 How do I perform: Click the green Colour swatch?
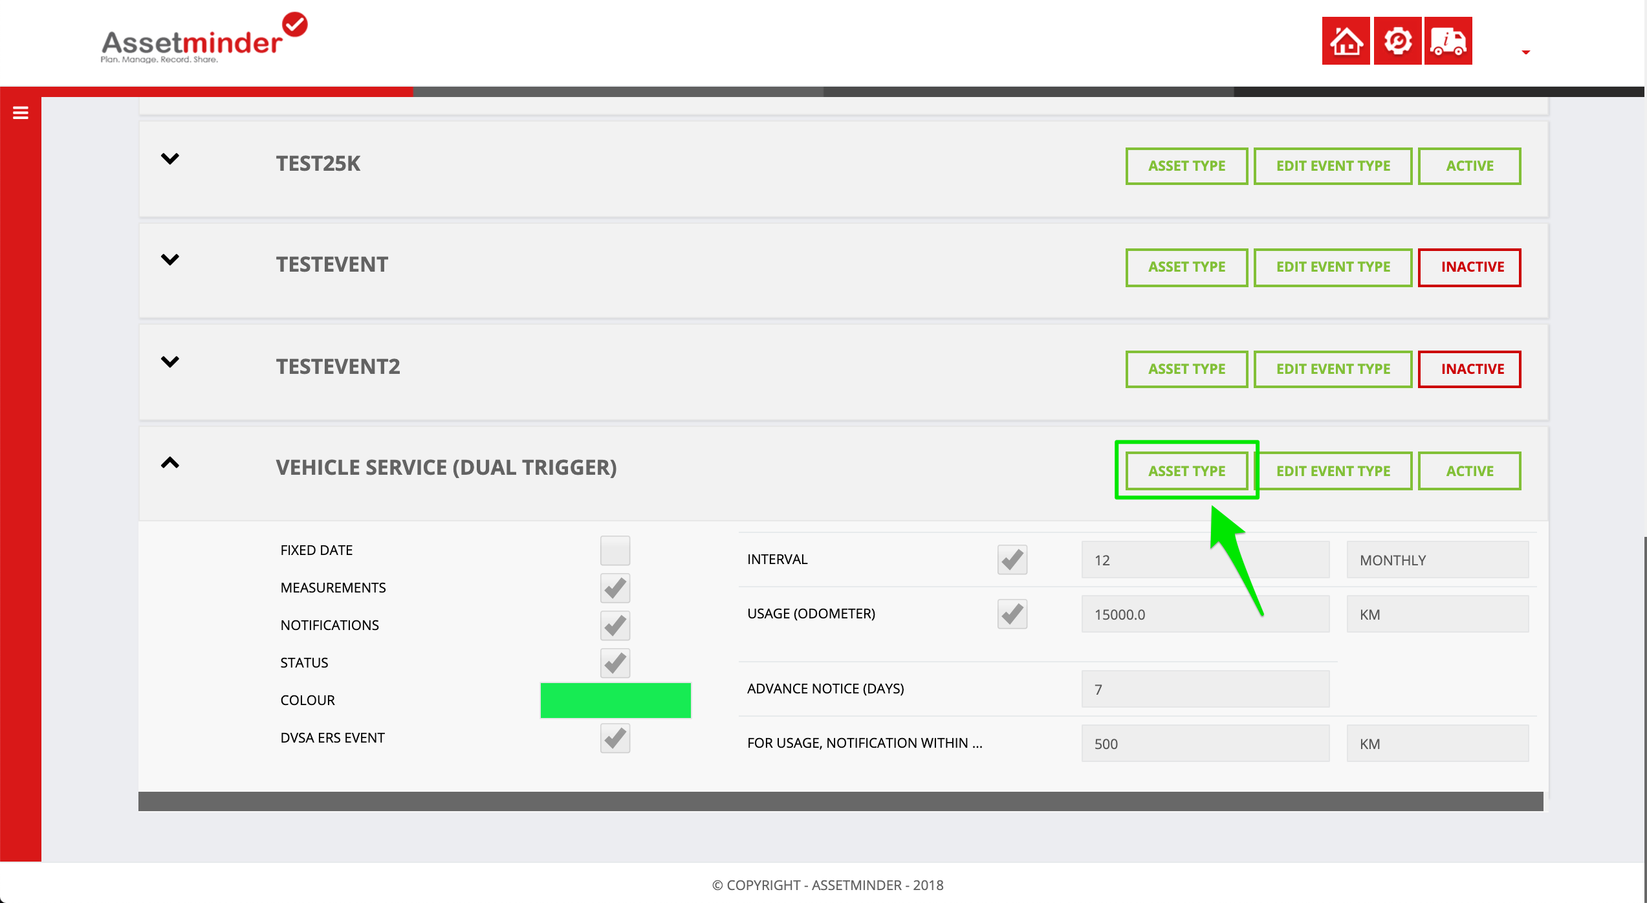pos(615,701)
